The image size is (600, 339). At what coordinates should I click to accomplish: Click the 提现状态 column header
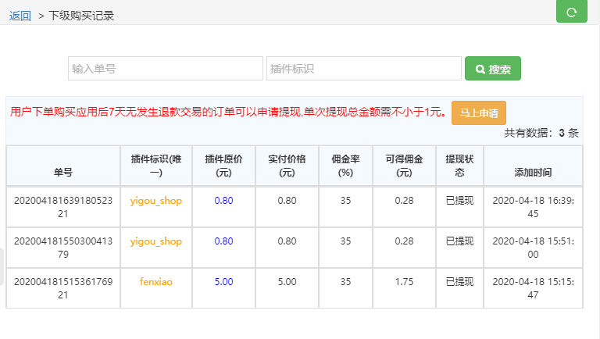point(459,166)
